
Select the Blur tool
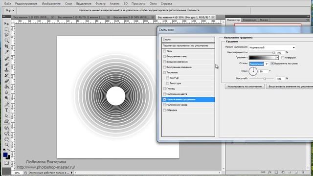6,92
